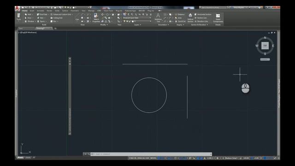Click the S compass direction on ViewCube
The image size is (295, 166).
(x=265, y=54)
